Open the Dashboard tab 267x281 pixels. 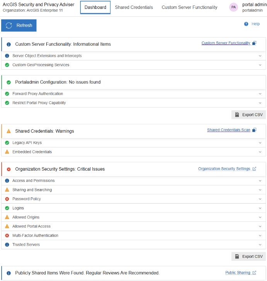click(x=95, y=7)
